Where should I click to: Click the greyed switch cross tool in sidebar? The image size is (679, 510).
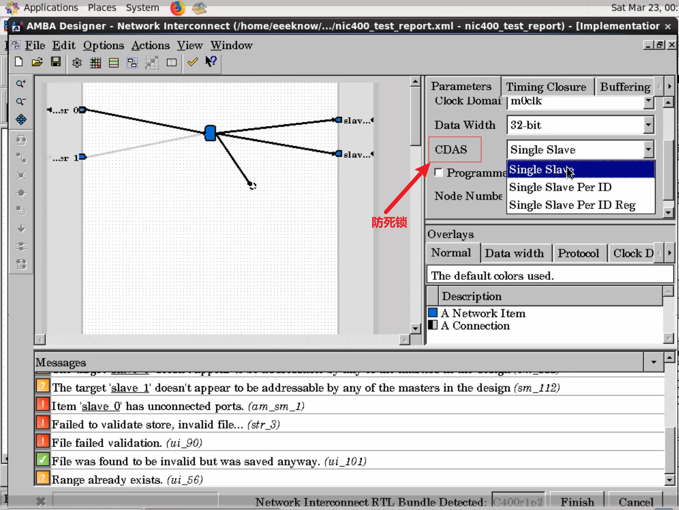point(21,176)
